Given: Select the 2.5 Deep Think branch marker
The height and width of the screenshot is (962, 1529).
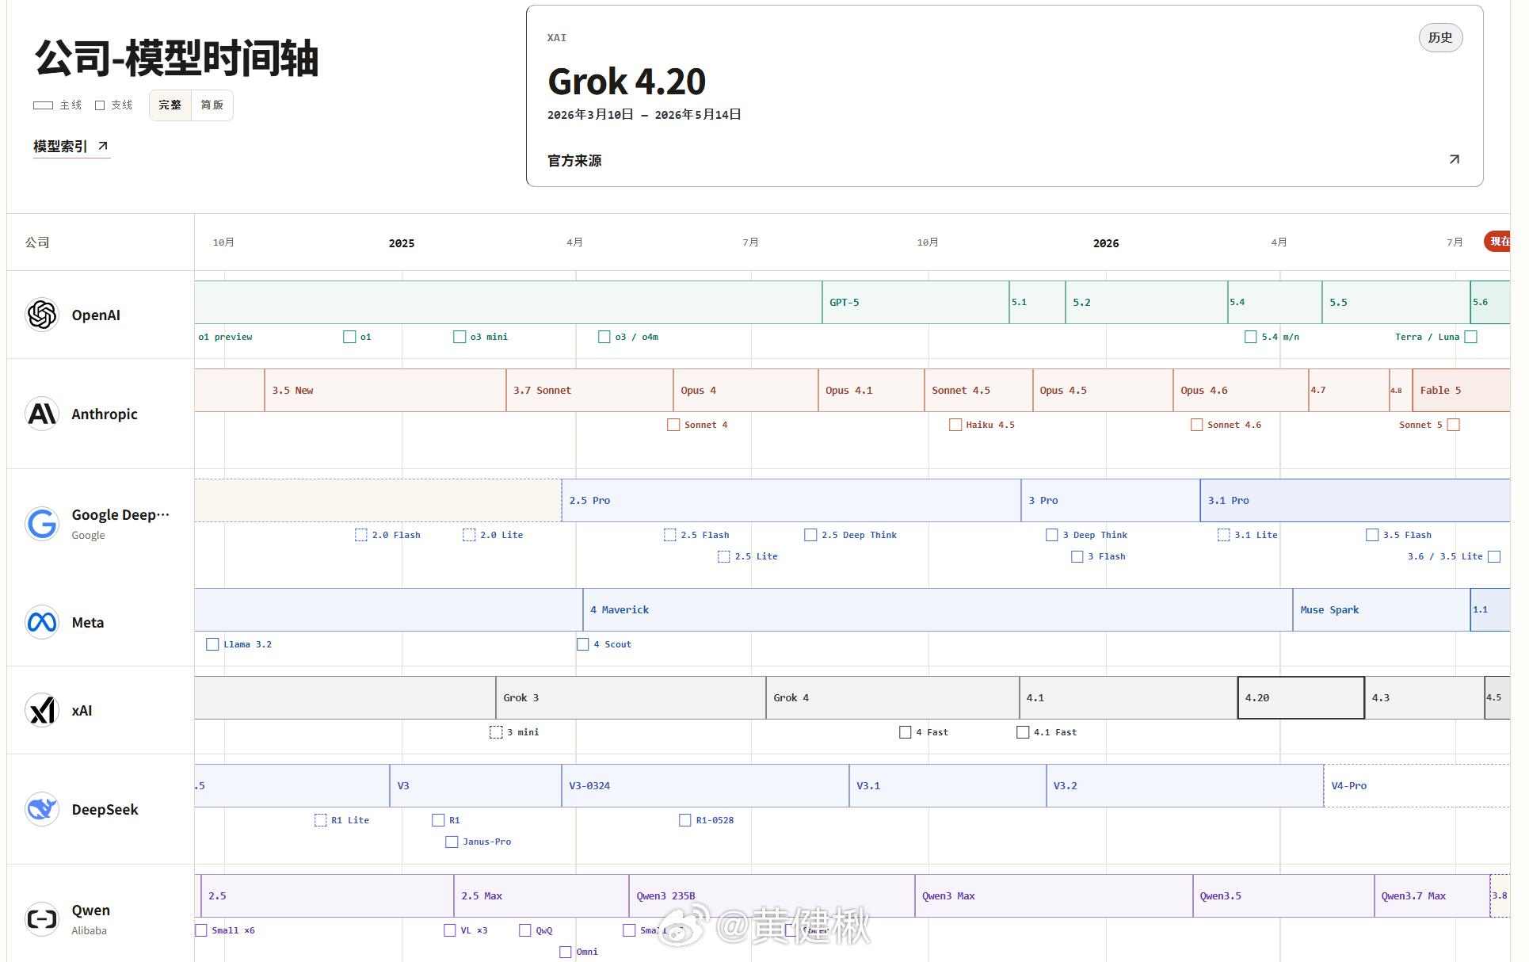Looking at the screenshot, I should click(810, 535).
